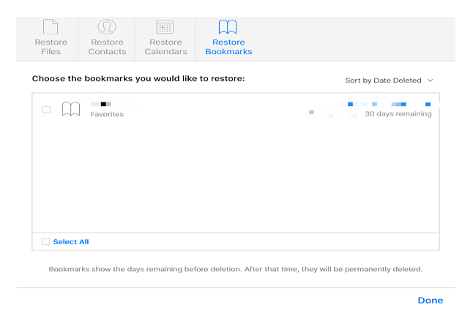Click the Restore Files document icon
The height and width of the screenshot is (321, 473).
point(51,27)
